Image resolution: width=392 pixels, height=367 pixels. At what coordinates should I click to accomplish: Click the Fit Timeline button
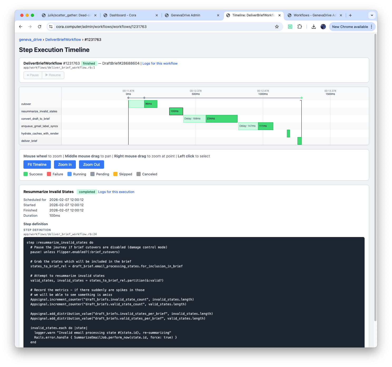click(37, 165)
